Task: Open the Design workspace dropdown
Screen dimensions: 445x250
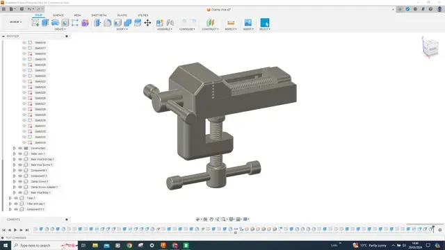Action: pyautogui.click(x=15, y=22)
